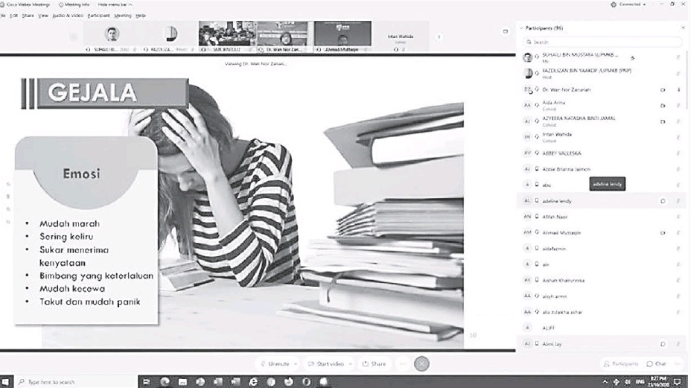The height and width of the screenshot is (388, 691).
Task: Open the Participant menu
Action: [98, 16]
